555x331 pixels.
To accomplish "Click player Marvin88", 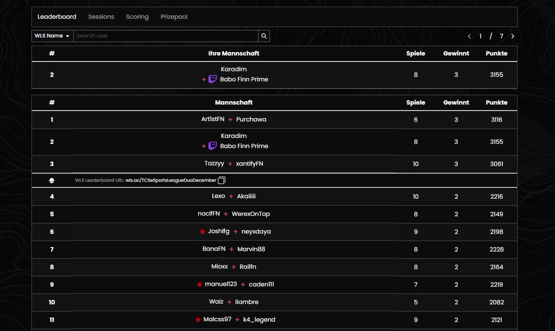I will [x=251, y=249].
